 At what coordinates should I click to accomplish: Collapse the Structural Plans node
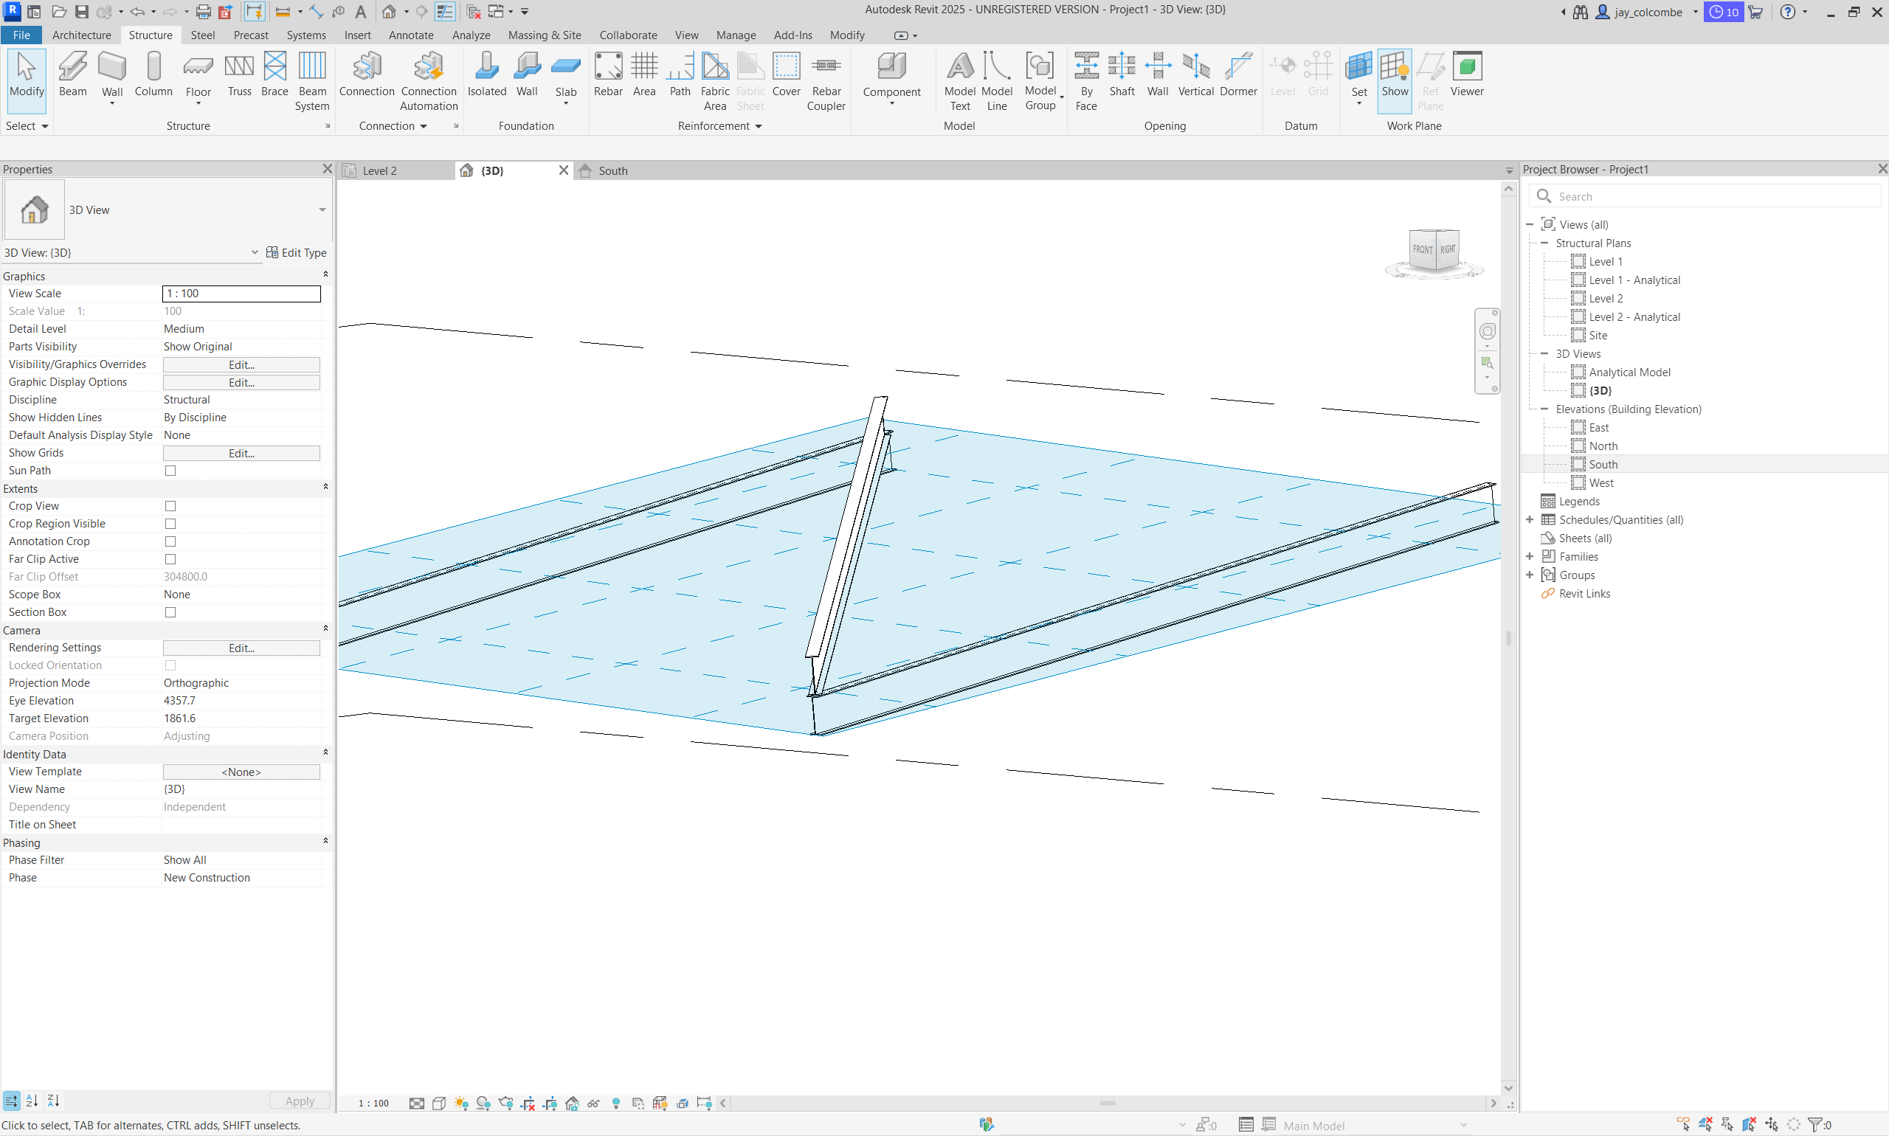click(1544, 243)
